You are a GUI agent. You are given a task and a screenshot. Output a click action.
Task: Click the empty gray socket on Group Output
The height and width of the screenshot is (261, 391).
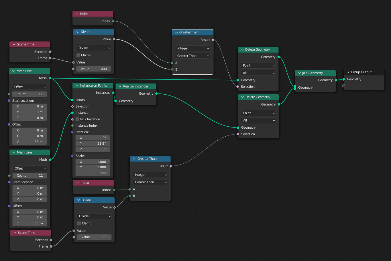point(344,86)
